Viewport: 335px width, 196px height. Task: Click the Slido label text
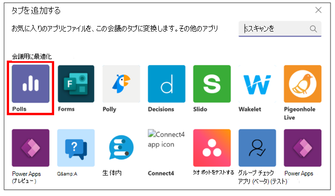click(x=200, y=109)
